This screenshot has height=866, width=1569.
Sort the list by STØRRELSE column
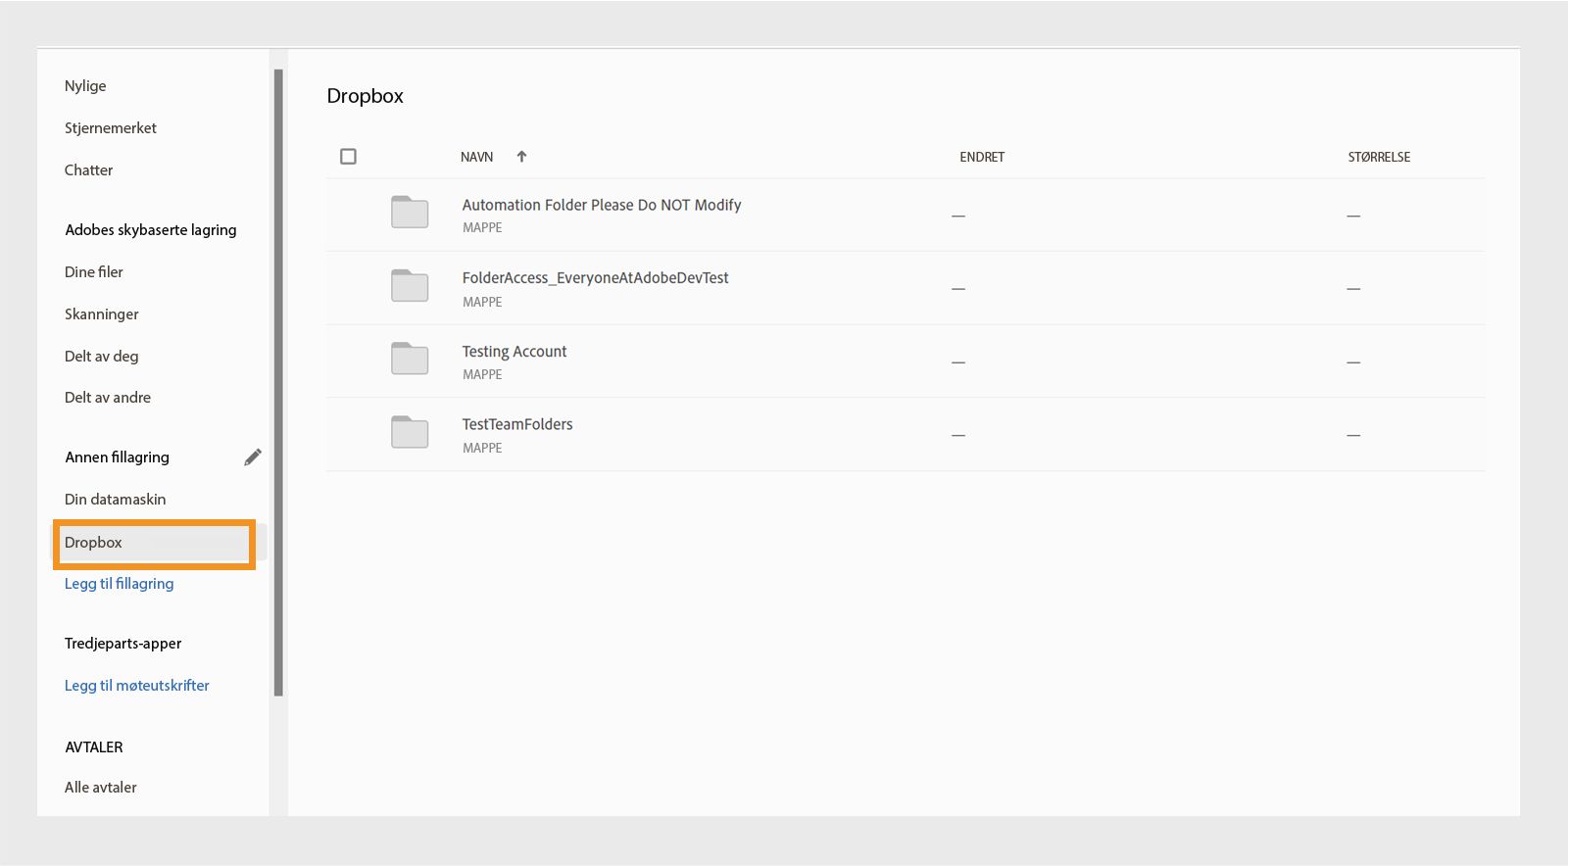click(x=1379, y=157)
